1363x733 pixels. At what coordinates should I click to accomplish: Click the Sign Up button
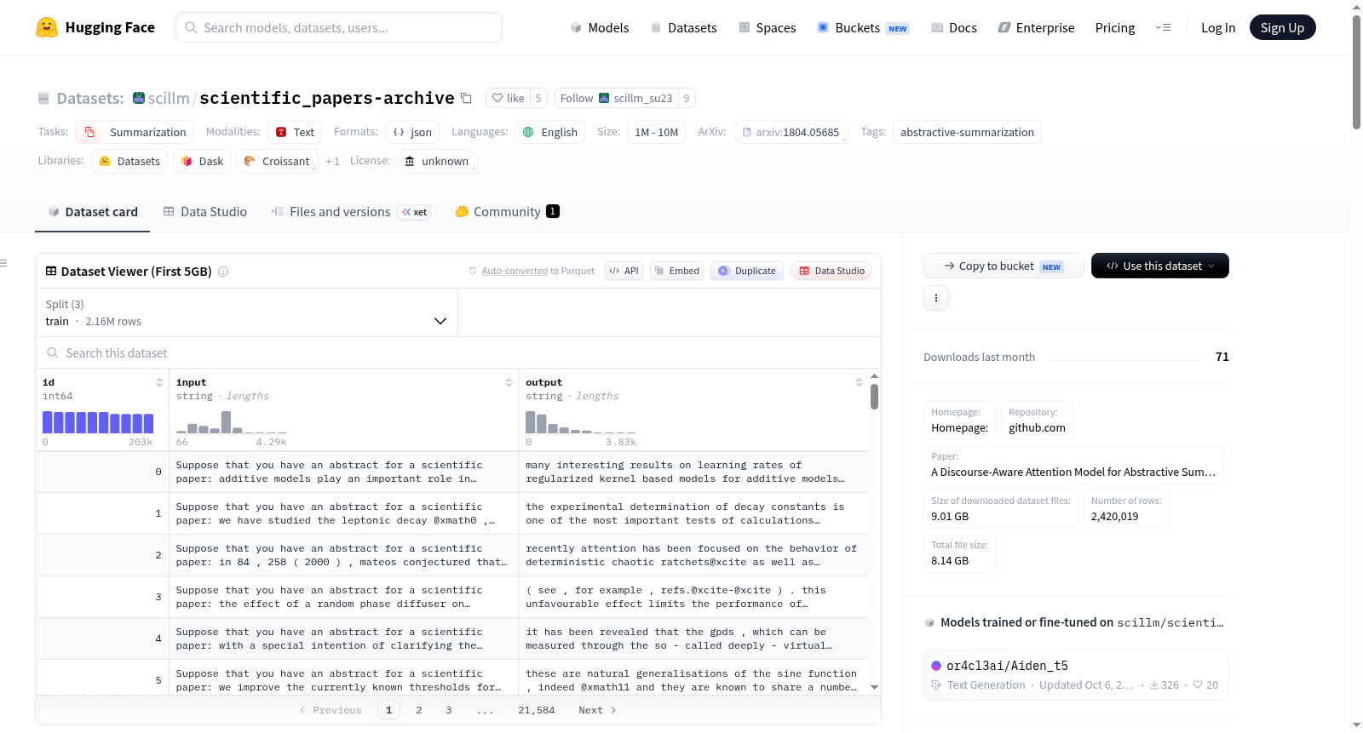1282,27
